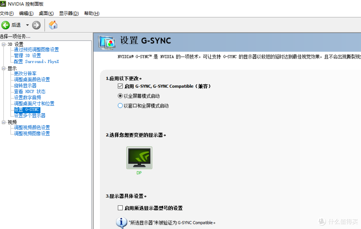Click the home icon in the toolbar
Screen dimensions: 361x229
click(53, 25)
